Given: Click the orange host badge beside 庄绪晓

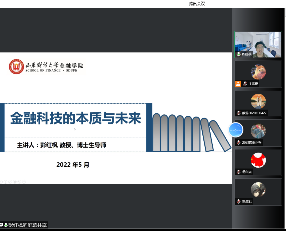Looking at the screenshot, I should [x=238, y=84].
